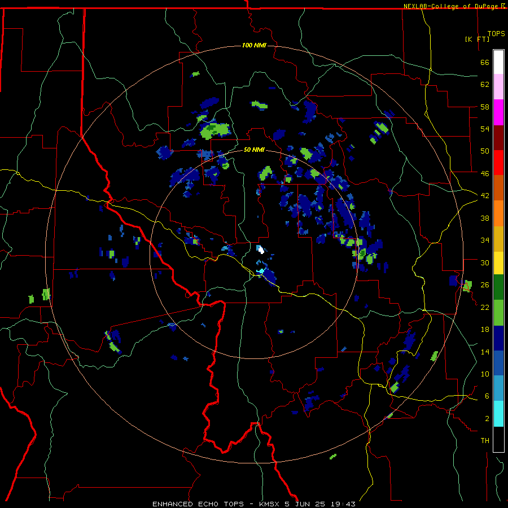Click the legend value 54
This screenshot has width=508, height=508.
point(485,129)
